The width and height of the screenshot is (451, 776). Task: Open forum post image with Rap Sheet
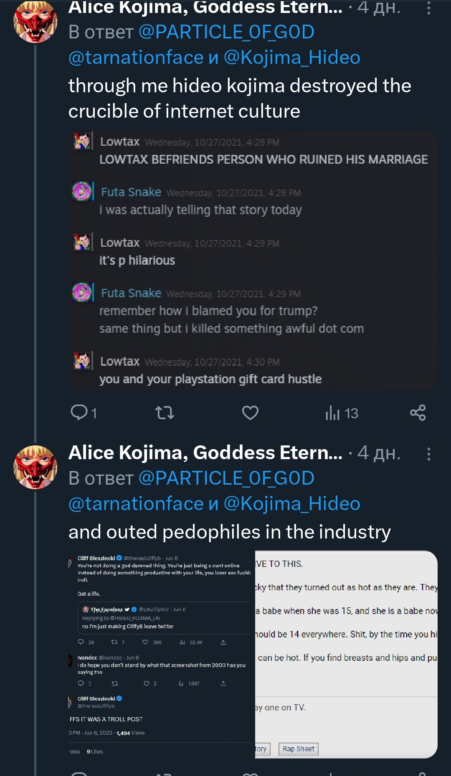(346, 655)
